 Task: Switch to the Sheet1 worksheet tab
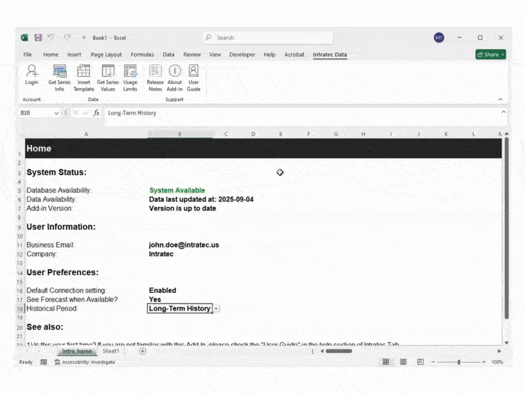point(111,351)
